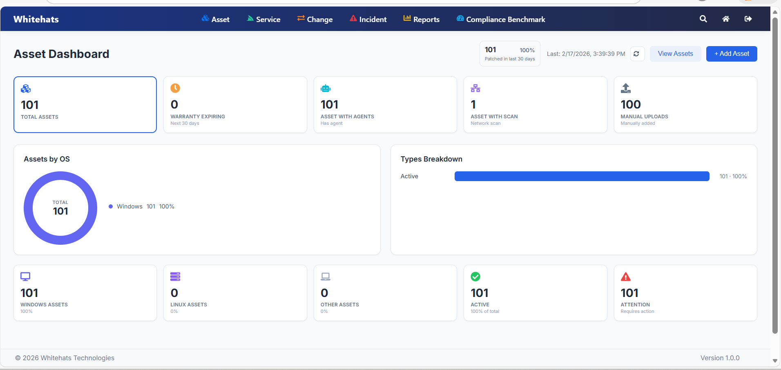Click the red warning icon on Attention card
781x370 pixels.
pos(626,277)
